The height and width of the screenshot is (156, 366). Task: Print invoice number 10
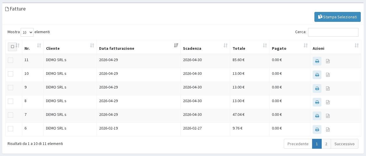point(317,75)
